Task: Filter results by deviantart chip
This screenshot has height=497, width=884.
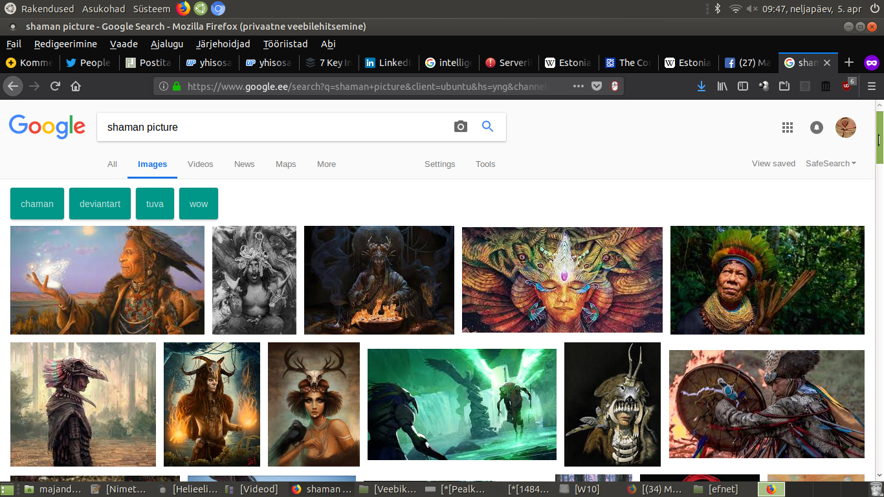Action: click(x=100, y=204)
